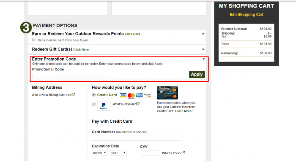The height and width of the screenshot is (161, 296).
Task: Click the Earn or Redeem Outdoor Rewards Points heading
Action: [78, 34]
